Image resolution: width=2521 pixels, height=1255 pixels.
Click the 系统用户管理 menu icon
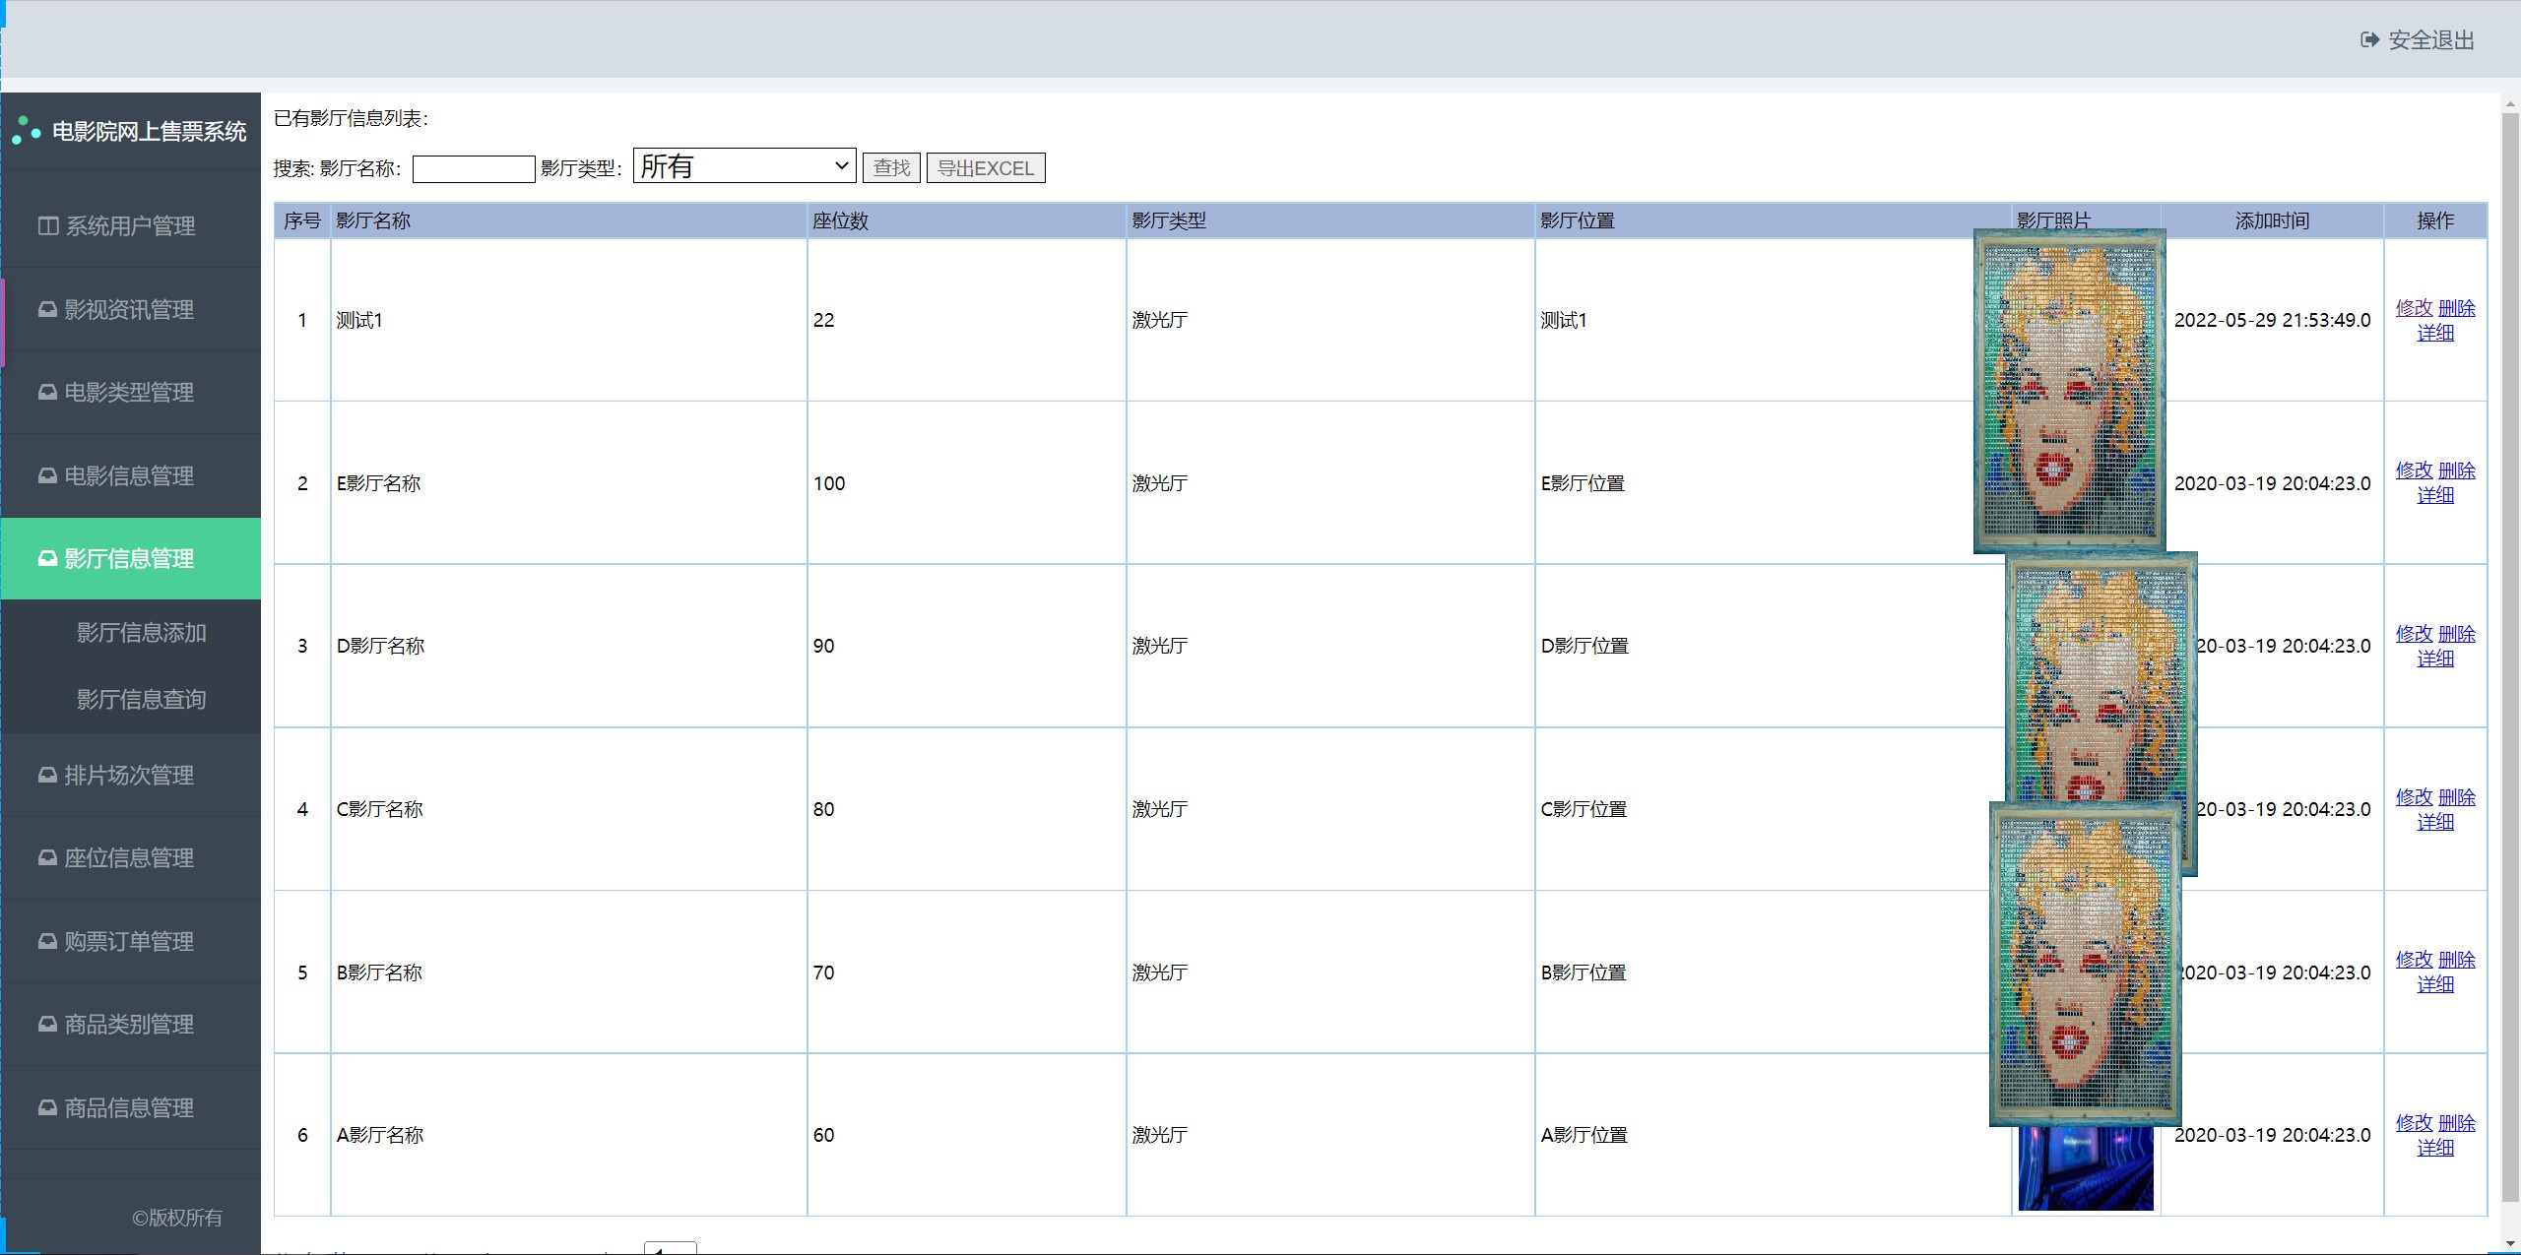pos(47,226)
